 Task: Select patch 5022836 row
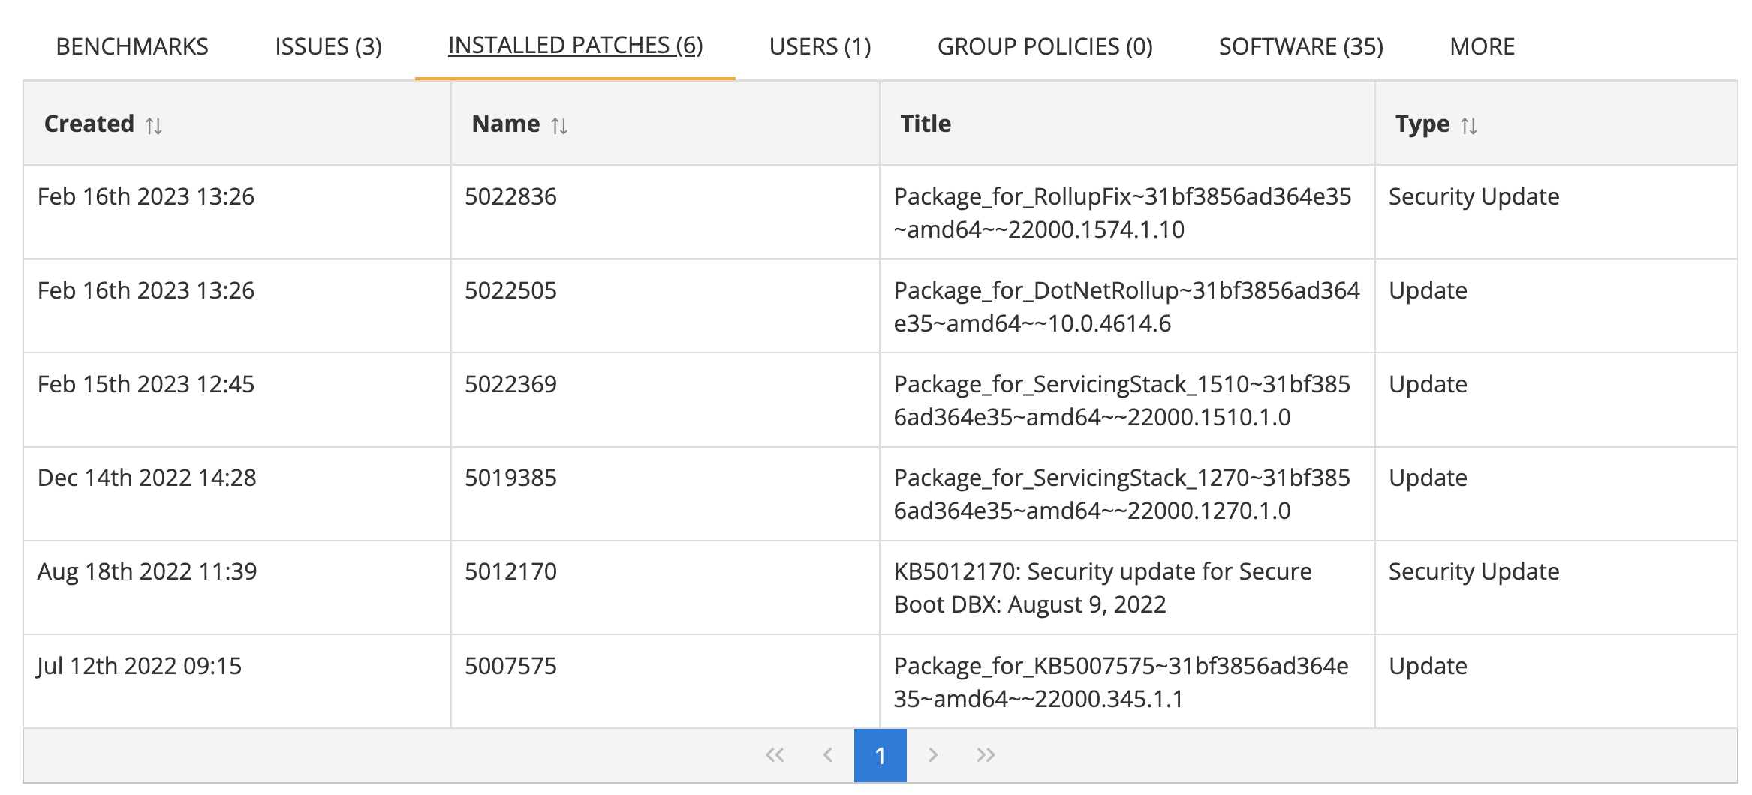(510, 196)
